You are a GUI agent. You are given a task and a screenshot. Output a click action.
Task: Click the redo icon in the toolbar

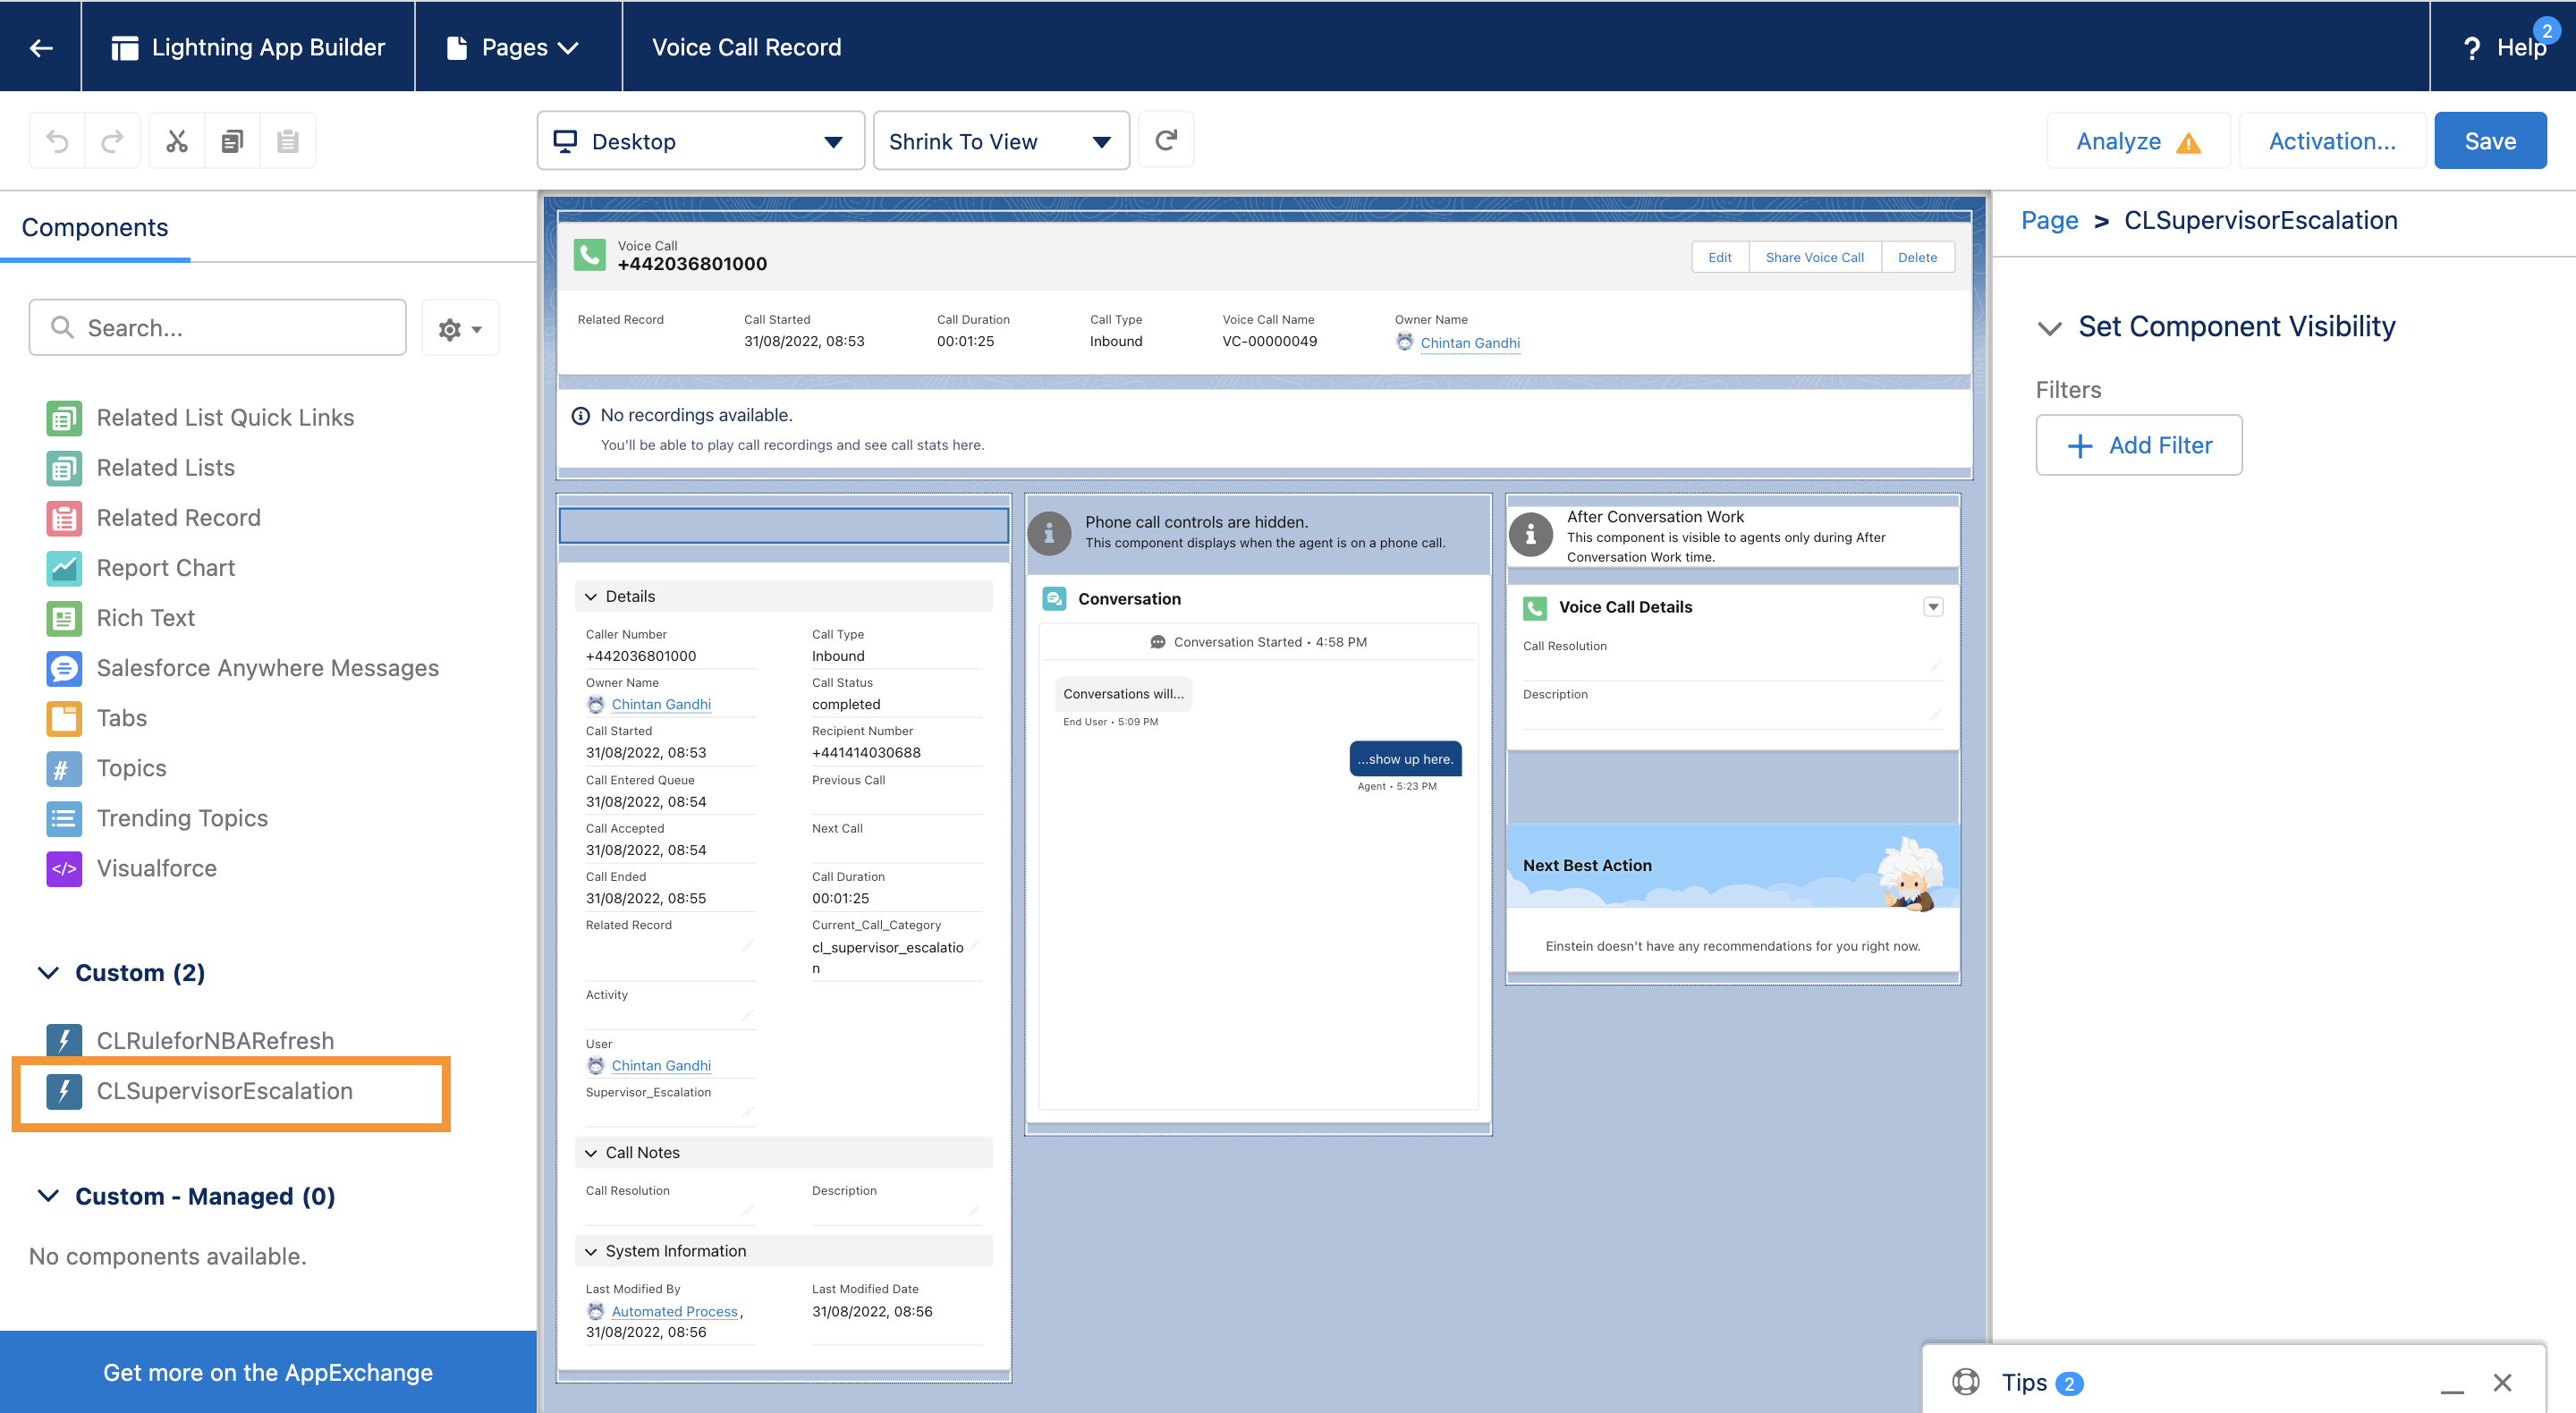[112, 141]
